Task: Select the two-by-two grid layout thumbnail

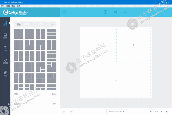Action: (x=29, y=56)
